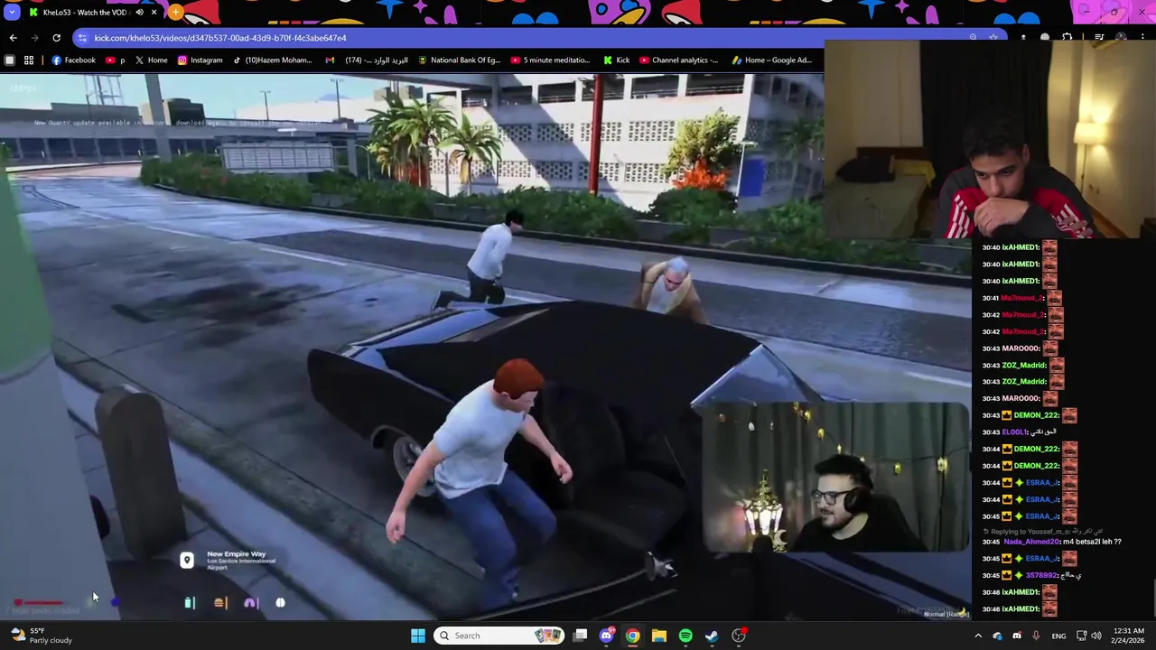The image size is (1156, 650).
Task: Open the clock showing 12:31 AM
Action: [1130, 636]
